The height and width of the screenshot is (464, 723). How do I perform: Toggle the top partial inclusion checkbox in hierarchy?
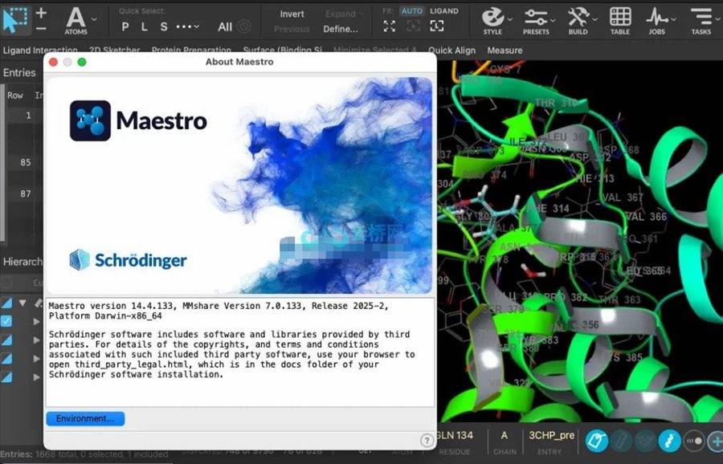click(6, 303)
